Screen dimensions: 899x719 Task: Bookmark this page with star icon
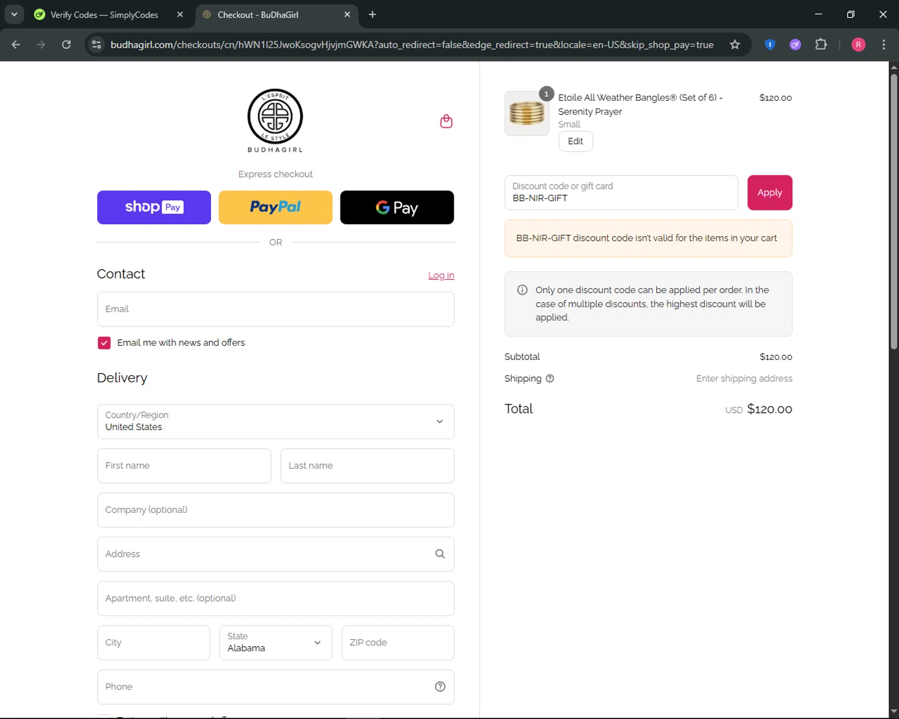pos(735,44)
